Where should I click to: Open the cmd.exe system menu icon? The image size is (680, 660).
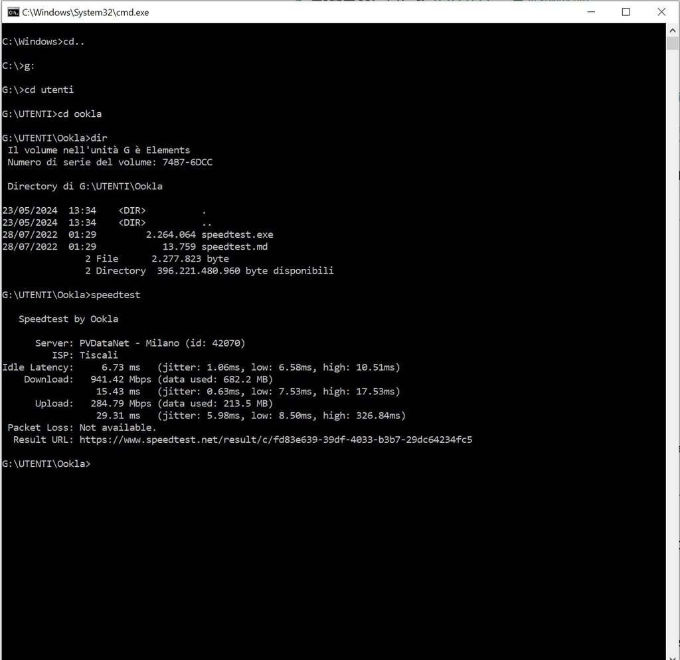13,12
